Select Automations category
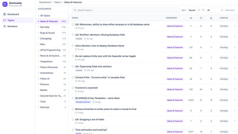Screen dimensions: 238x134 pyautogui.click(x=52, y=73)
